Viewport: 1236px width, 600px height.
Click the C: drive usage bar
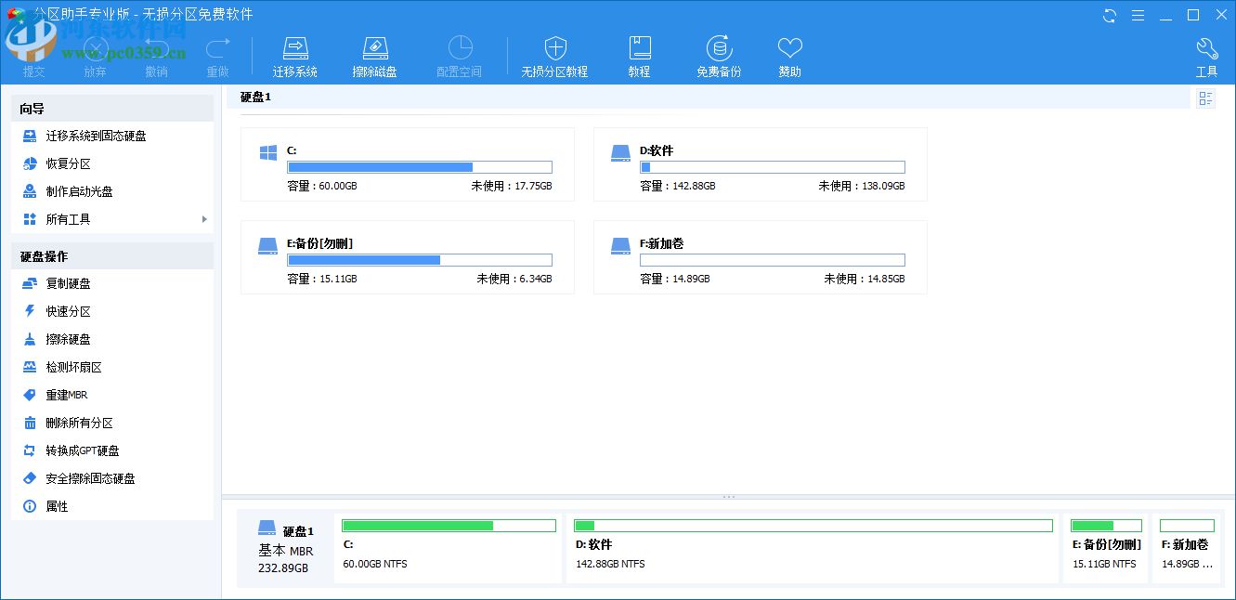[x=420, y=167]
